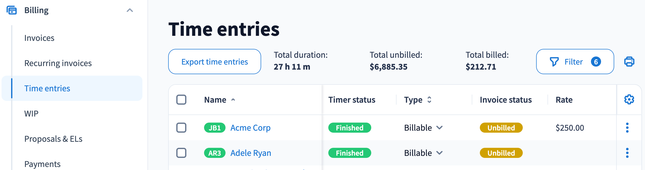
Task: Open Recurring invoices page
Action: pos(58,63)
